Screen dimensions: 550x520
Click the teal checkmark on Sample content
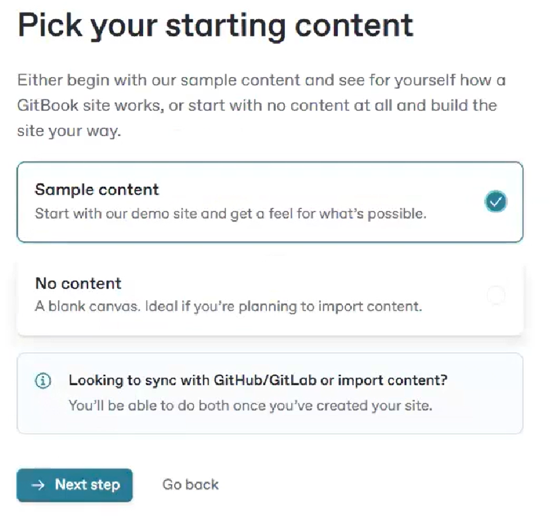496,202
